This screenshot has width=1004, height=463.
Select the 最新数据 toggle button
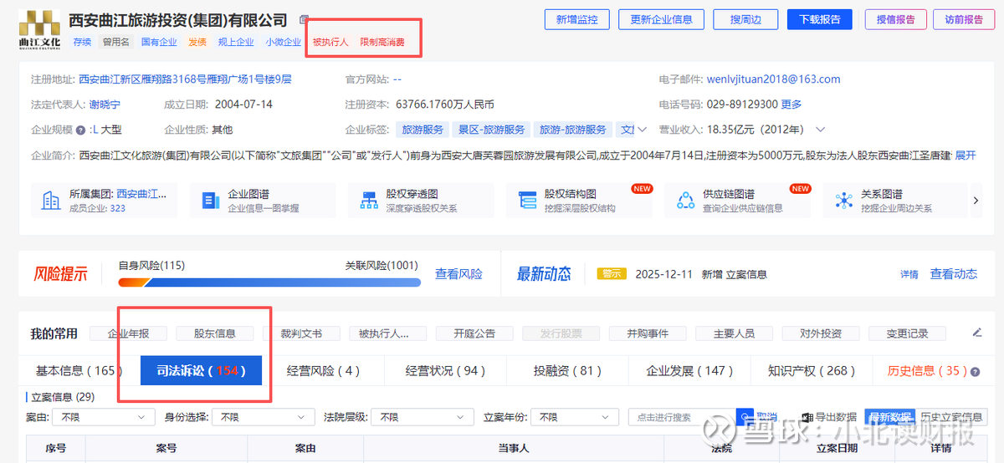point(889,417)
